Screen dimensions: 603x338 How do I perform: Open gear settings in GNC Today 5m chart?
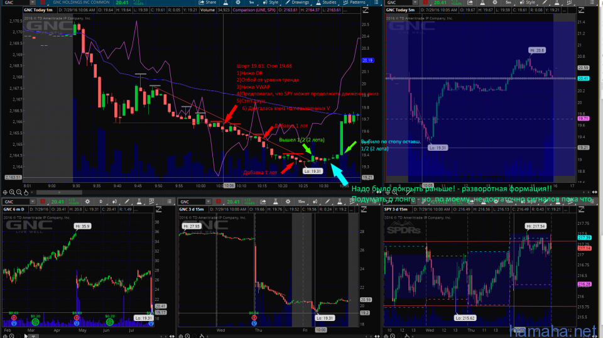tap(495, 3)
